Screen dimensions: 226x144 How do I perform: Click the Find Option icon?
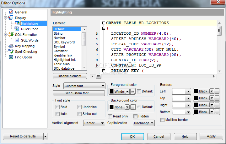pos(11,57)
